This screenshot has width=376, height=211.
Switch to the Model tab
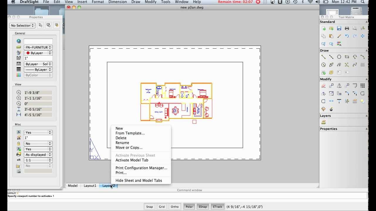click(x=73, y=186)
